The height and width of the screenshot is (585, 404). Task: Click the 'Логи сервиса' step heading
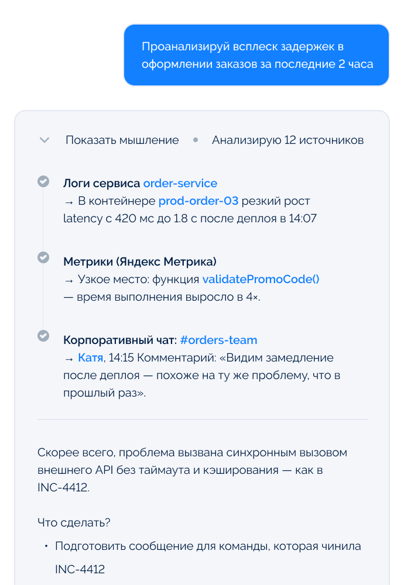pos(101,183)
